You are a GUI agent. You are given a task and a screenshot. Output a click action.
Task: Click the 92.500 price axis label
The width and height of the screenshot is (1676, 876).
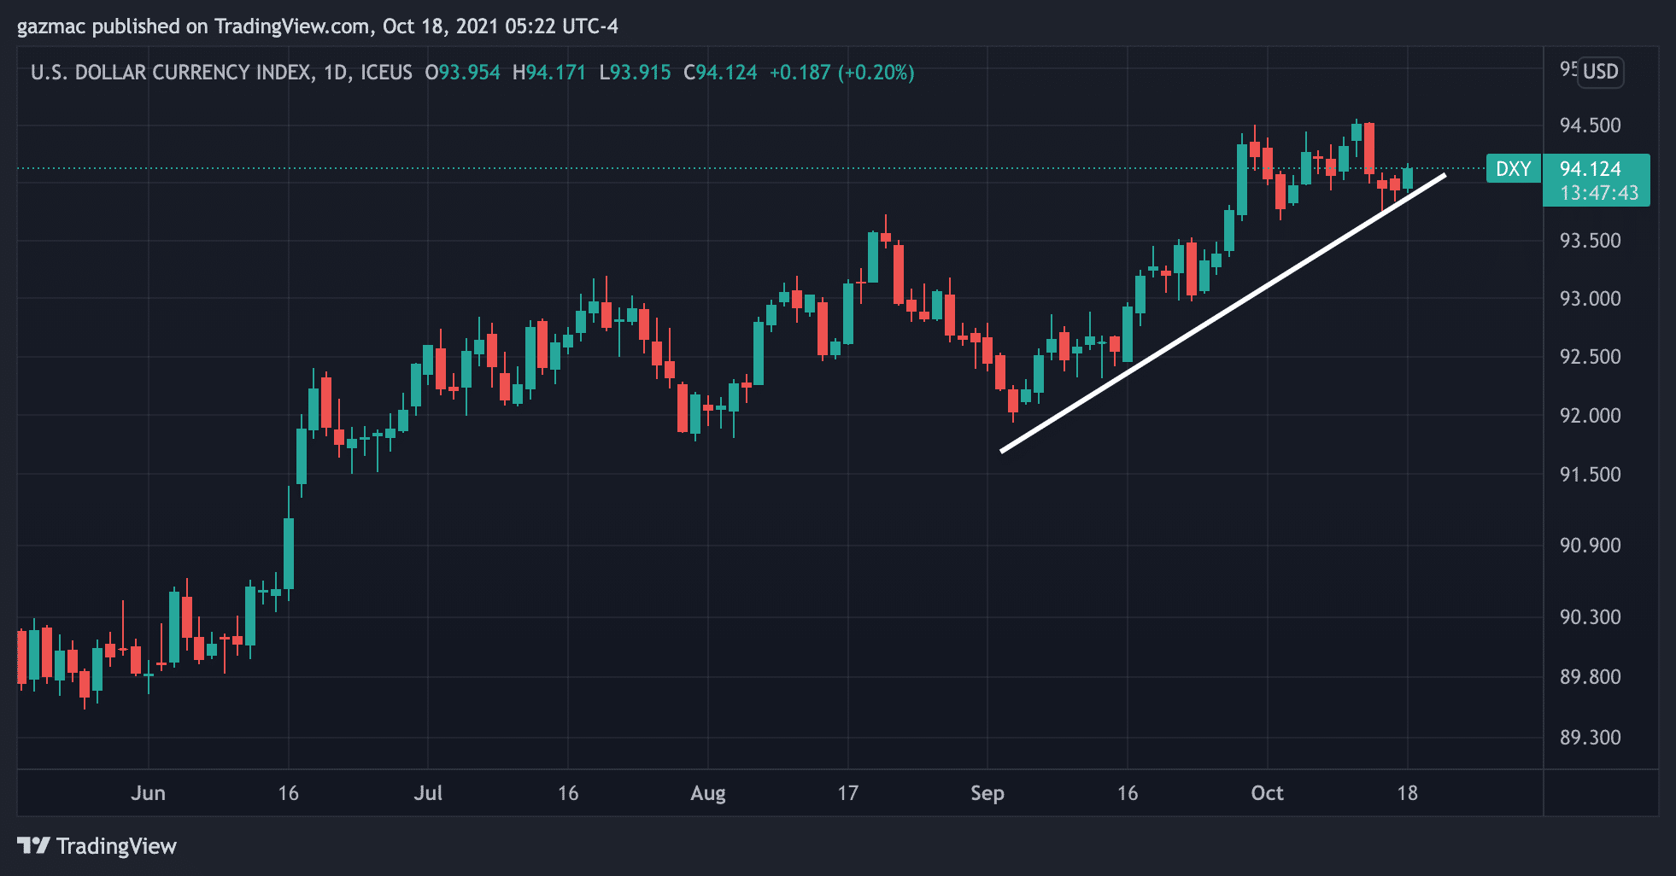pyautogui.click(x=1590, y=357)
